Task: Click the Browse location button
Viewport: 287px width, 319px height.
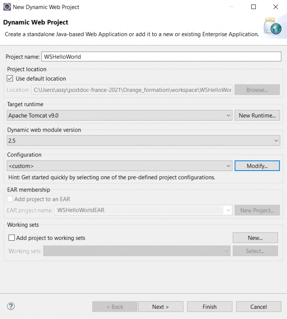Action: click(257, 90)
